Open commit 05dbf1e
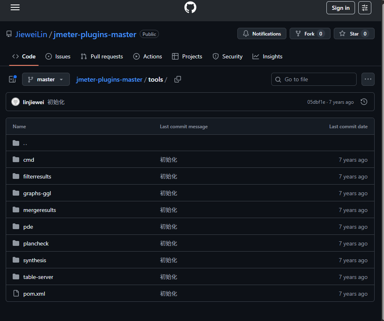This screenshot has width=384, height=321. tap(316, 102)
